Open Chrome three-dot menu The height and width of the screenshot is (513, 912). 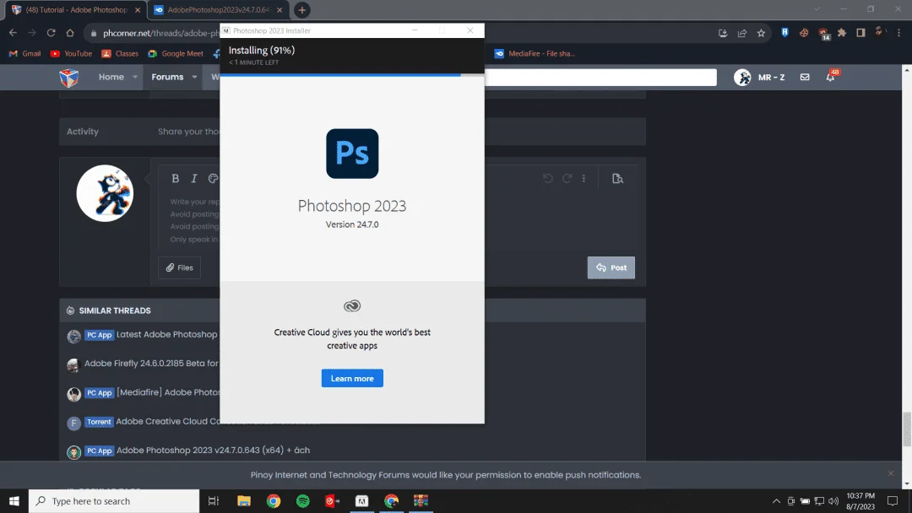[x=898, y=33]
